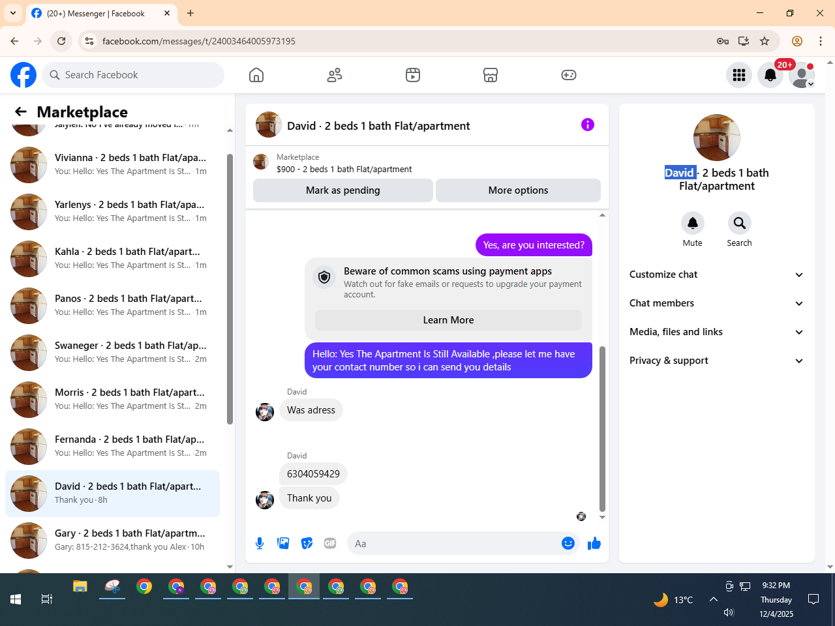Expand the Chat members section

(x=716, y=303)
